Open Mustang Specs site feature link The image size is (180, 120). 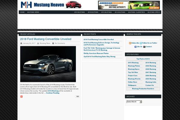(x=134, y=69)
